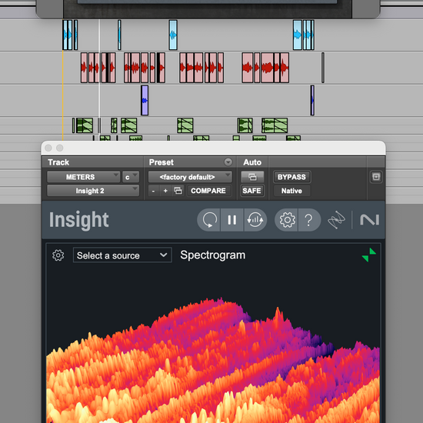423x423 pixels.
Task: Click the Auto header label
Action: tap(252, 162)
